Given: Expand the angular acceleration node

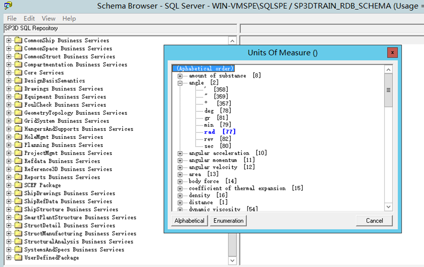Looking at the screenshot, I should pyautogui.click(x=180, y=153).
